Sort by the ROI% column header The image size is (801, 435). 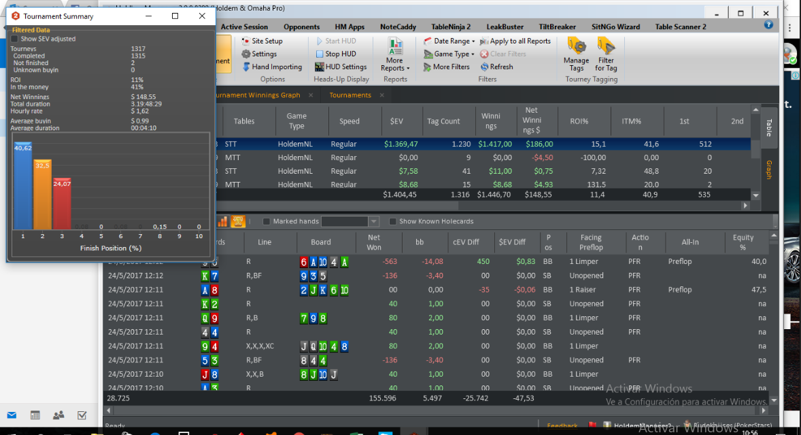click(x=579, y=121)
